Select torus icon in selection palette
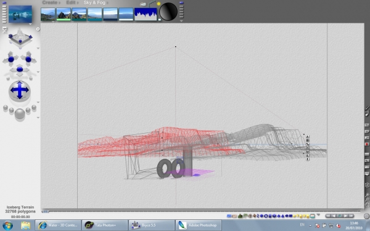 click(x=266, y=216)
